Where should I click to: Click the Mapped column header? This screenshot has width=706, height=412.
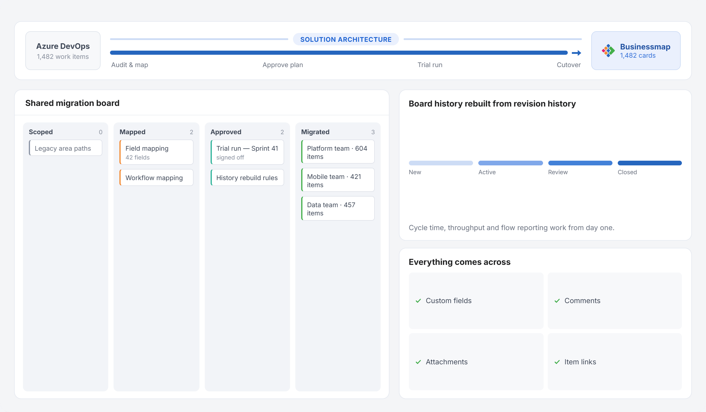tap(132, 132)
